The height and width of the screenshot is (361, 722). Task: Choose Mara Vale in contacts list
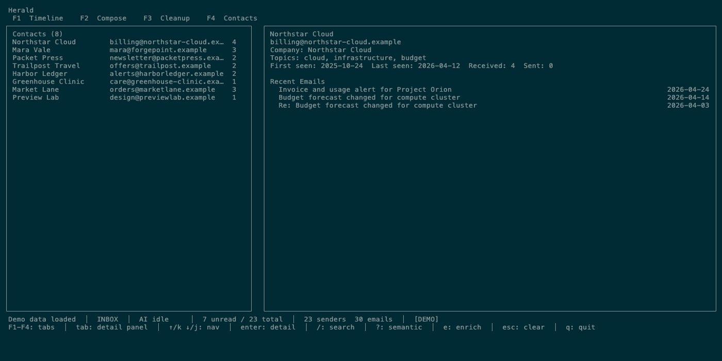pos(124,50)
